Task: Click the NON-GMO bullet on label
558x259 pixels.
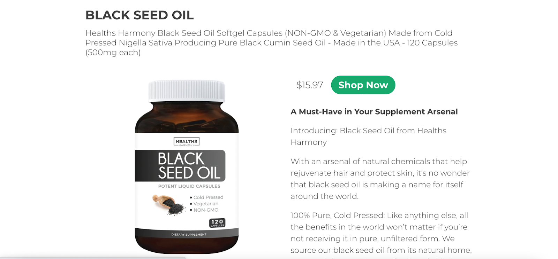Action: [204, 210]
